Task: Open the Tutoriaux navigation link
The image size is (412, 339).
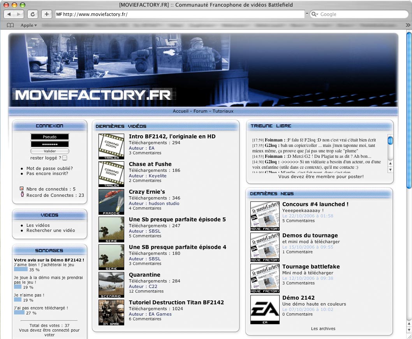Action: tap(223, 111)
